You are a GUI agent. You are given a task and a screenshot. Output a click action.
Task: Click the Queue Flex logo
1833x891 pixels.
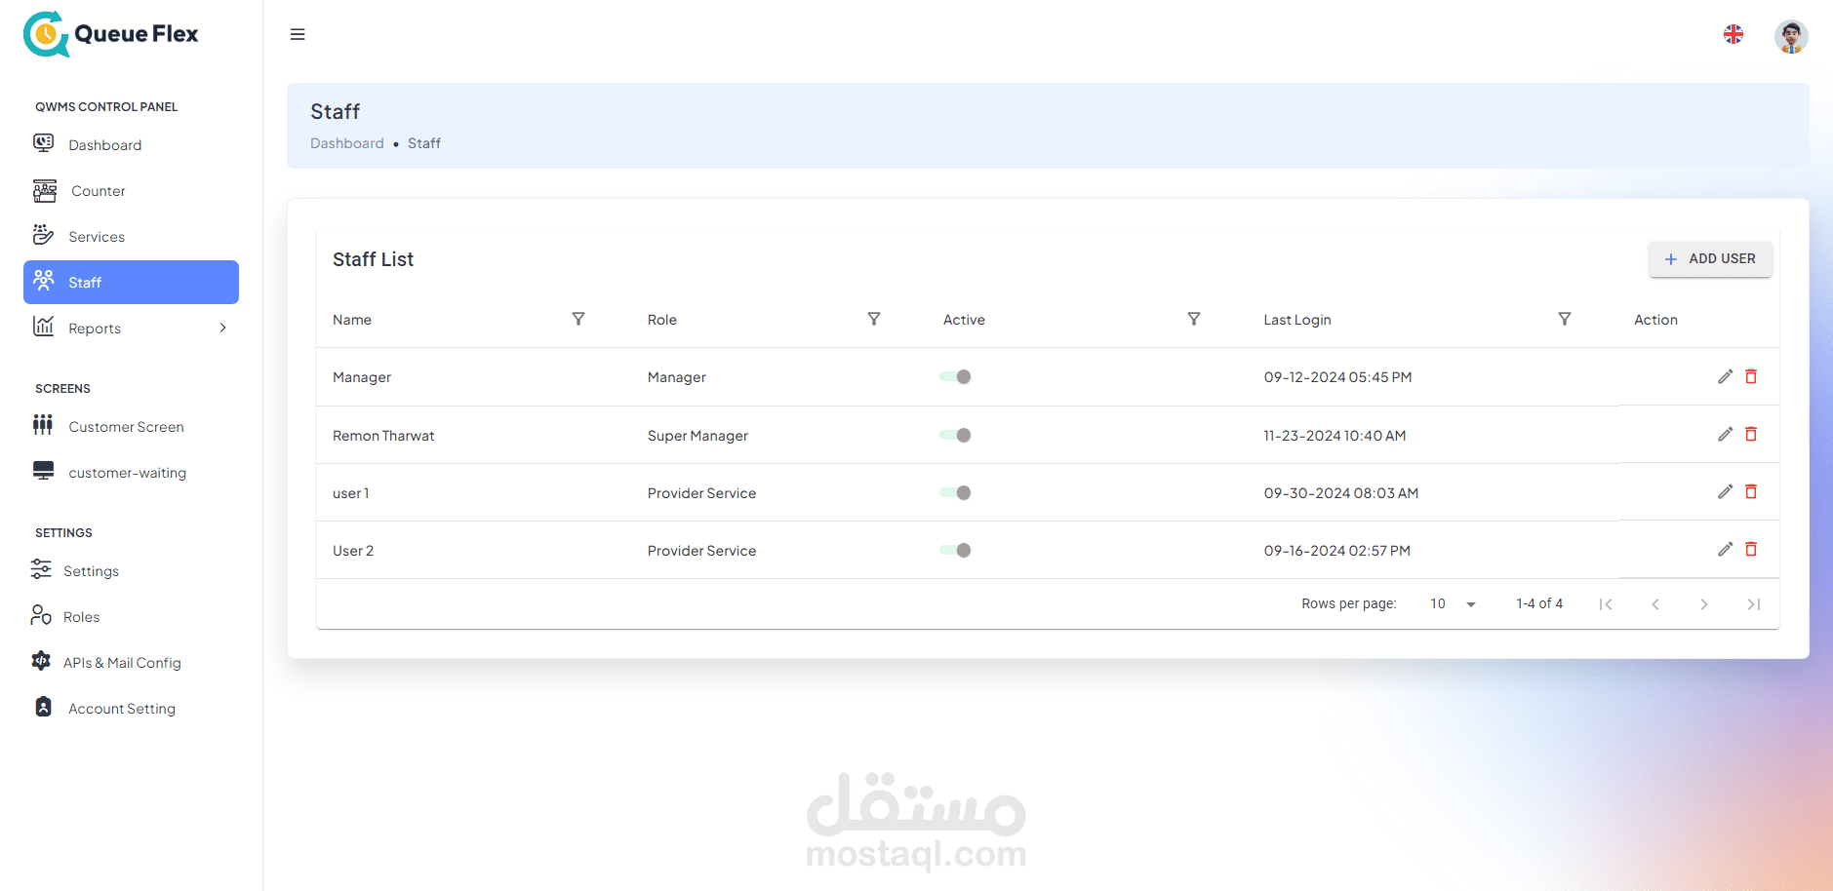[110, 34]
